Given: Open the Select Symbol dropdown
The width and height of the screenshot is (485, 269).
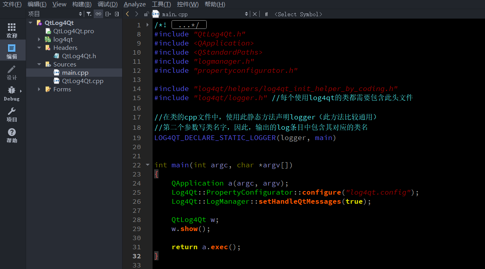Looking at the screenshot, I should (298, 14).
